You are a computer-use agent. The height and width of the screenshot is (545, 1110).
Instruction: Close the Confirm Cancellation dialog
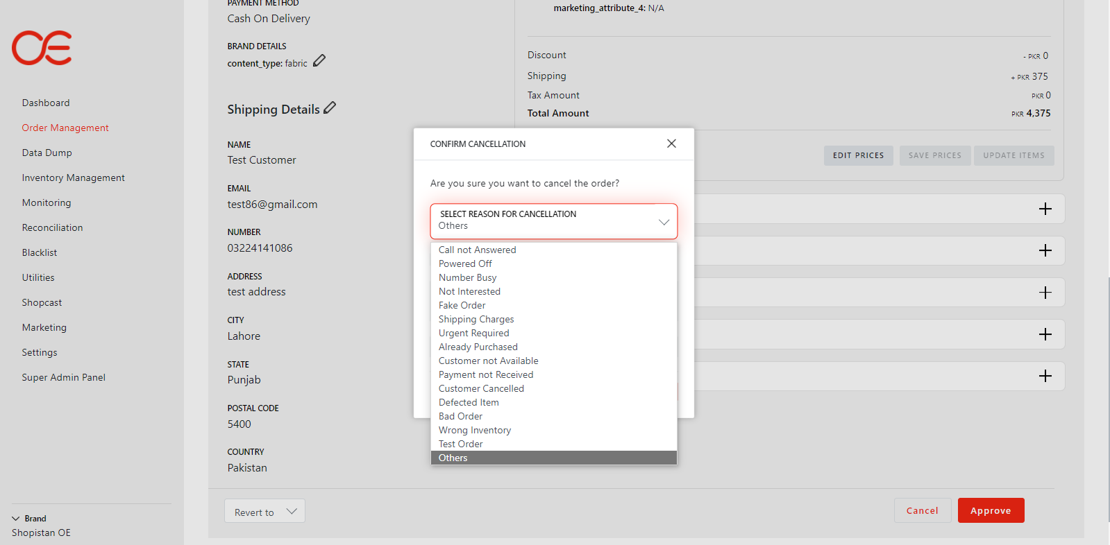[671, 144]
